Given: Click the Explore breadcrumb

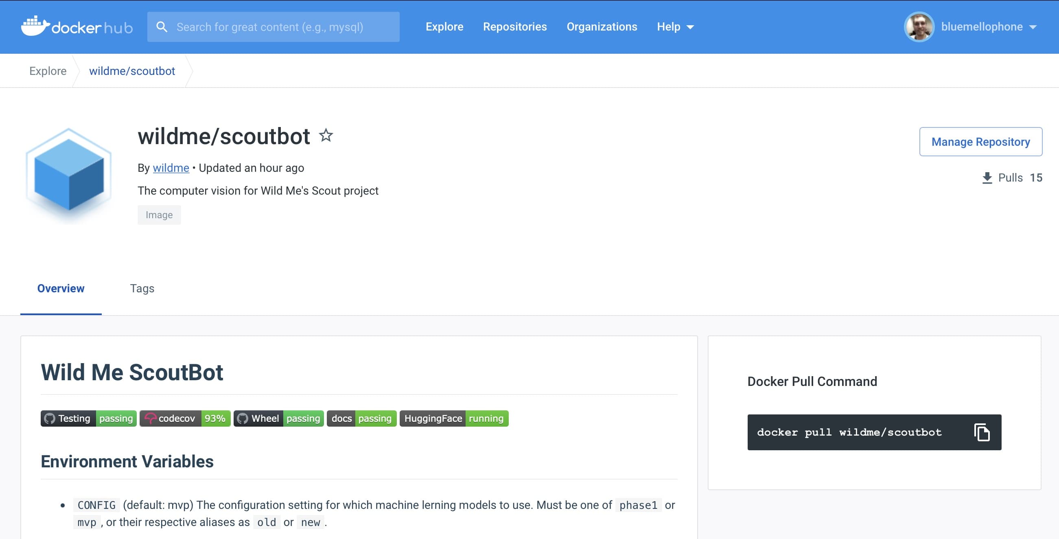Looking at the screenshot, I should pyautogui.click(x=48, y=71).
